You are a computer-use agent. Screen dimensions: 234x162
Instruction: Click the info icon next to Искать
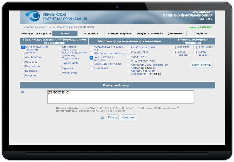102,117
